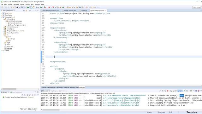Open the Window menu

37,4
